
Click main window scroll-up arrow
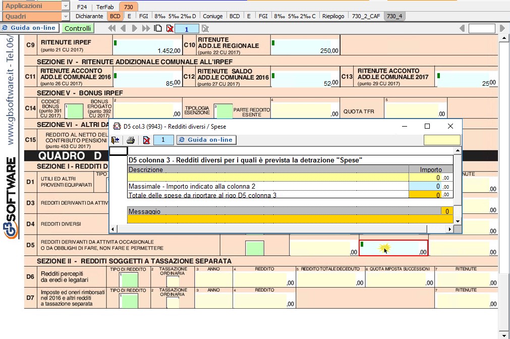click(504, 38)
